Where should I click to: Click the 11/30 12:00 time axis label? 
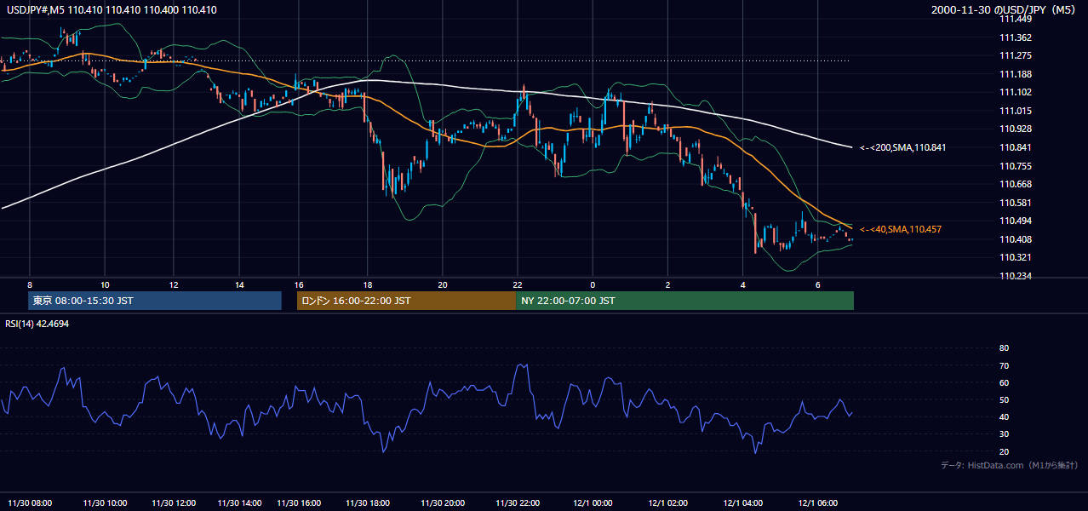click(x=174, y=502)
